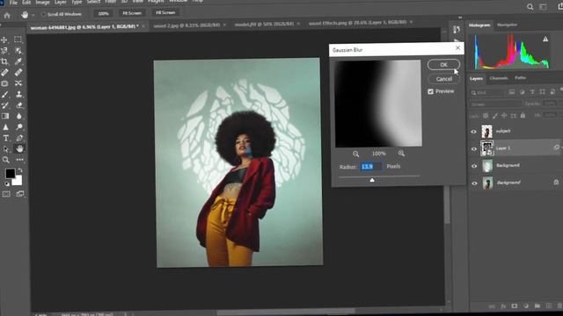This screenshot has width=563, height=316.
Task: Select the History Brush tool
Action: (4, 105)
